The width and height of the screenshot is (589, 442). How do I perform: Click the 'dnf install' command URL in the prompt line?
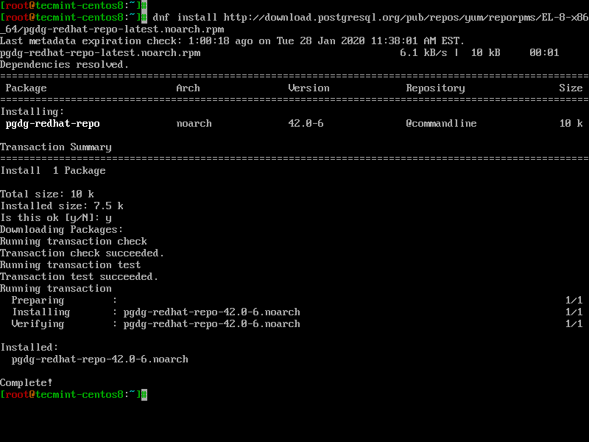point(406,18)
